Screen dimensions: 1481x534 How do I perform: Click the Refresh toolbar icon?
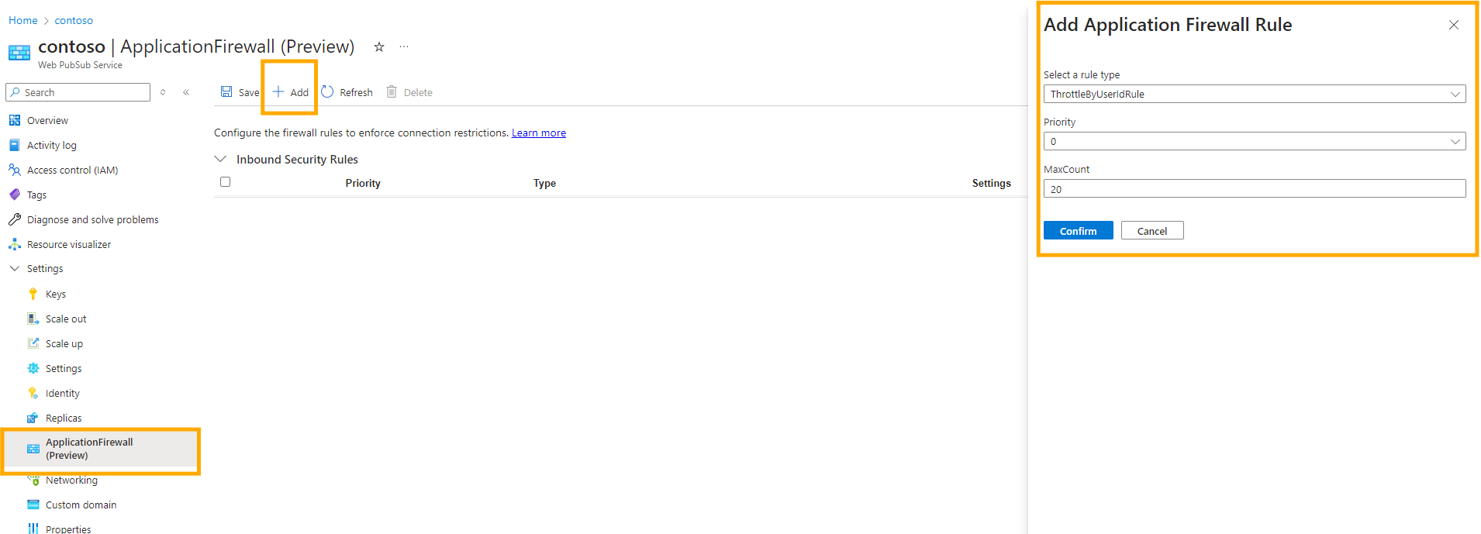[x=327, y=91]
